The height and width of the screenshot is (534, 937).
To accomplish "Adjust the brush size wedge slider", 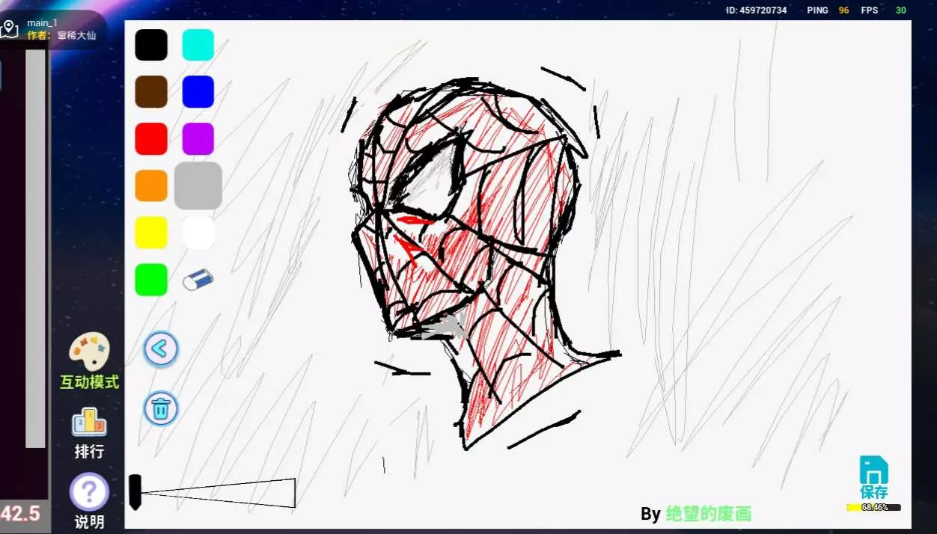I will 219,493.
